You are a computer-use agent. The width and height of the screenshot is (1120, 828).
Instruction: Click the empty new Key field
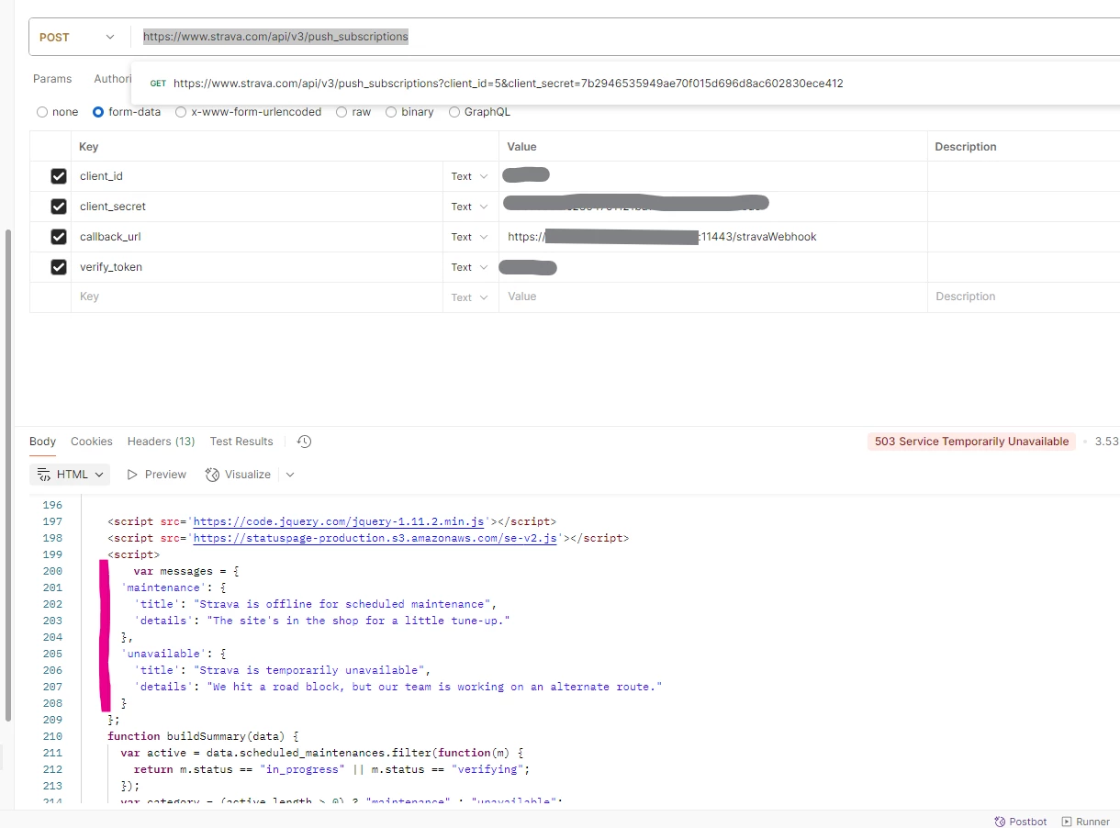[x=257, y=297]
